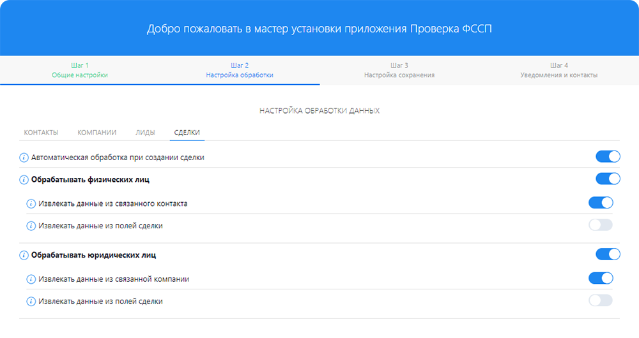
Task: Toggle Извлекать данные из связанной компании
Action: pos(601,278)
